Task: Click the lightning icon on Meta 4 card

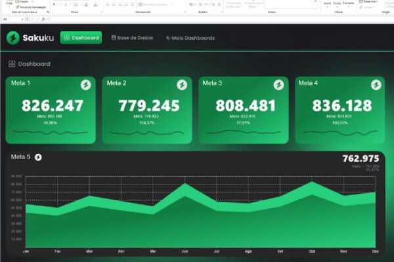Action: point(376,84)
